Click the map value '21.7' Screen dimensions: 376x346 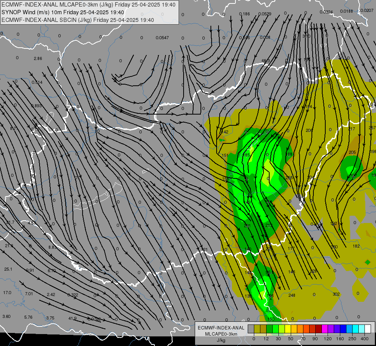pyautogui.click(x=10, y=222)
